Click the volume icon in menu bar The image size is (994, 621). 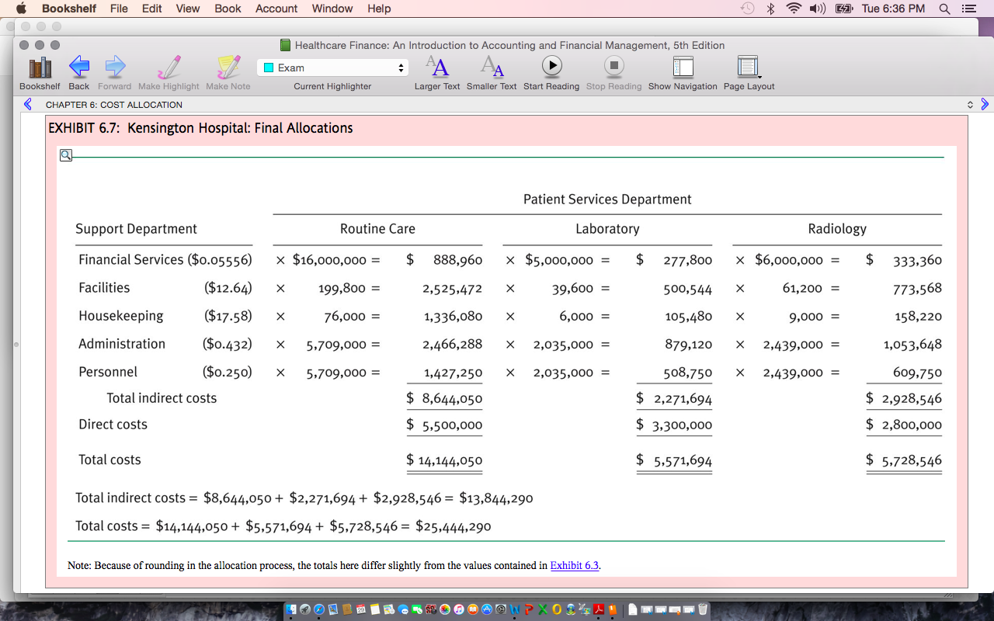(818, 9)
